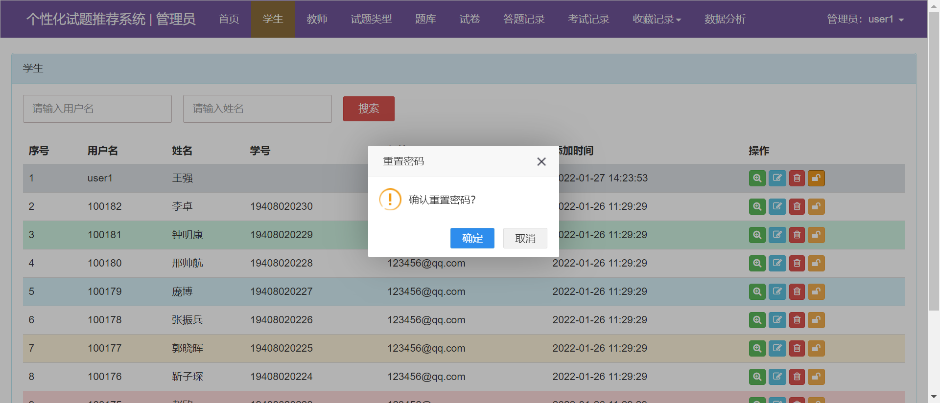Click the red 搜索 search button
Viewport: 940px width, 403px height.
tap(369, 109)
